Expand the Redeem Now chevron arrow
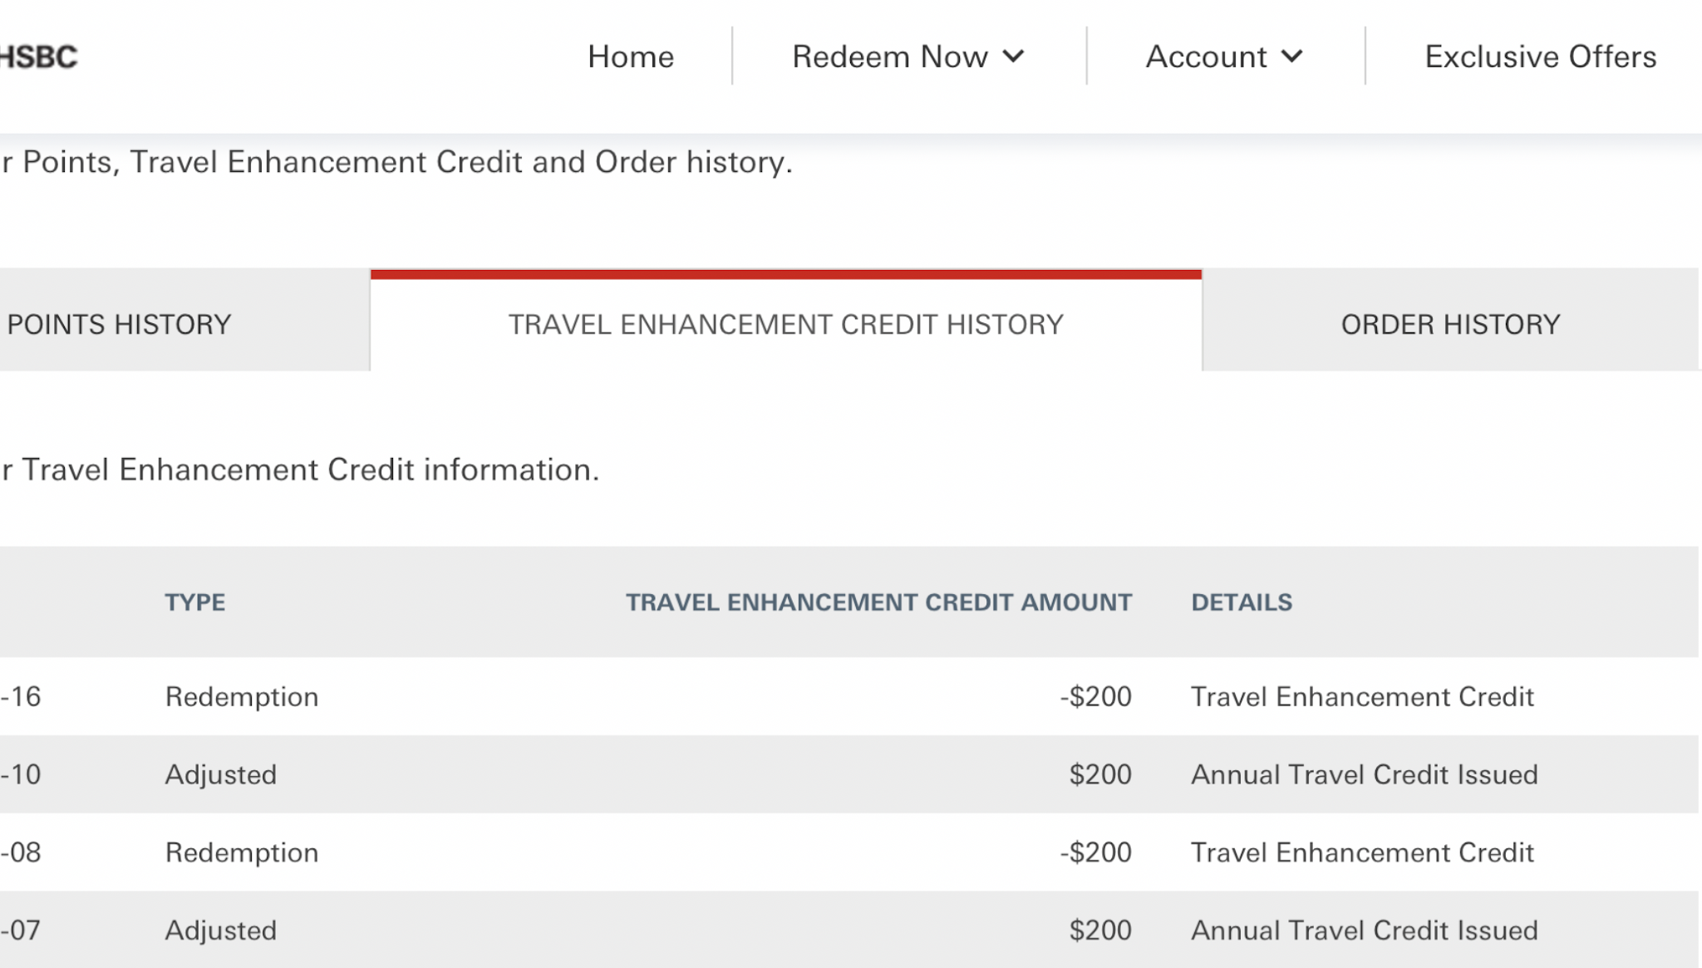Screen dimensions: 1702x968 tap(1013, 57)
